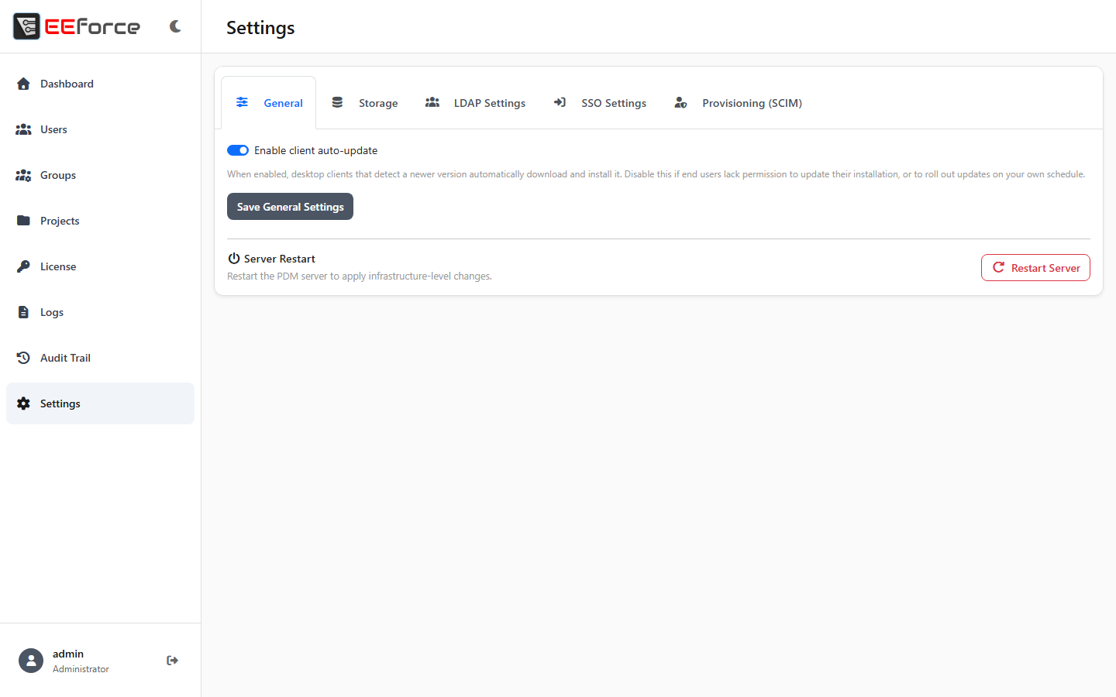Click the admin username text
This screenshot has width=1116, height=697.
68,654
